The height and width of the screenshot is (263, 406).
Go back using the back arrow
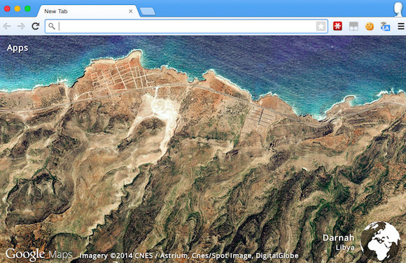coord(7,26)
